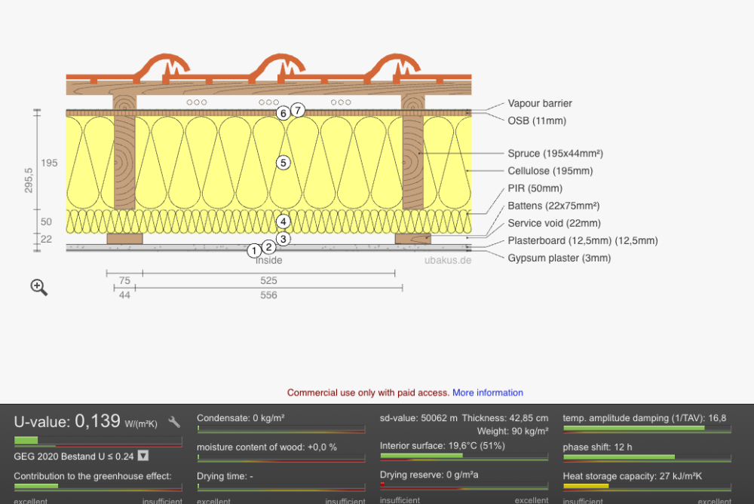Click layer marker number 1
Screen dimensions: 754x504
pyautogui.click(x=254, y=250)
